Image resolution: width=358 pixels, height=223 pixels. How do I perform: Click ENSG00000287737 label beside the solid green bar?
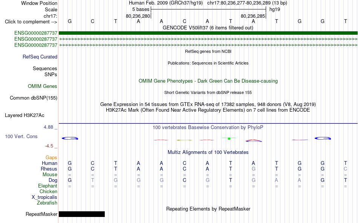36,33
